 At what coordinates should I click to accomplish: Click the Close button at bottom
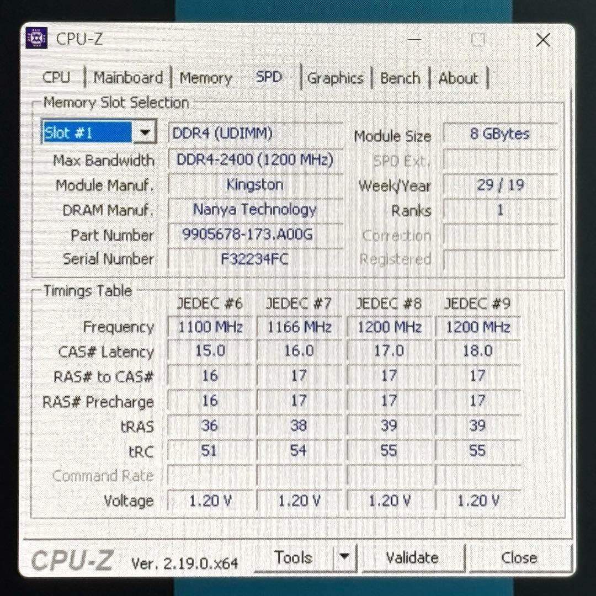(519, 557)
